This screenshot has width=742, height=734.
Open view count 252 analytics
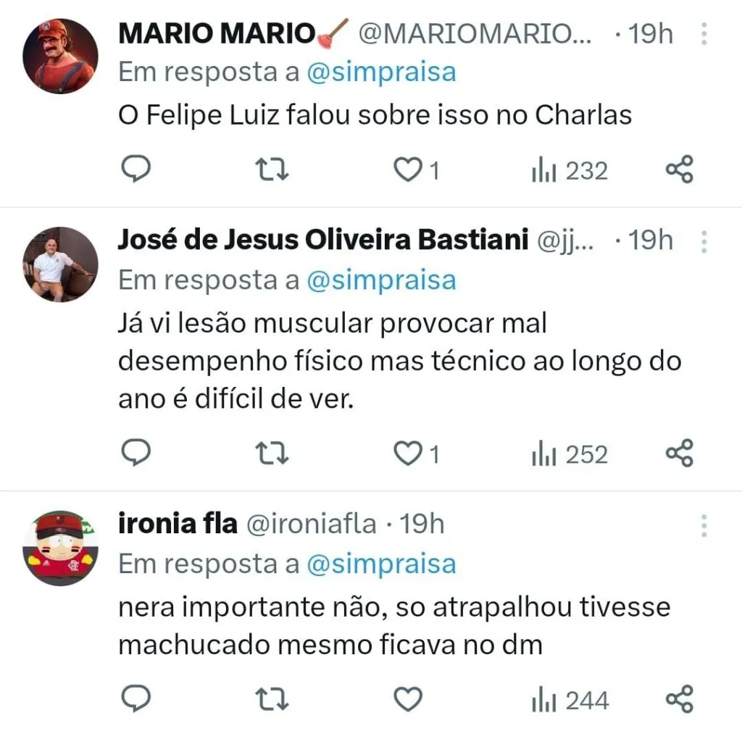[x=570, y=455]
